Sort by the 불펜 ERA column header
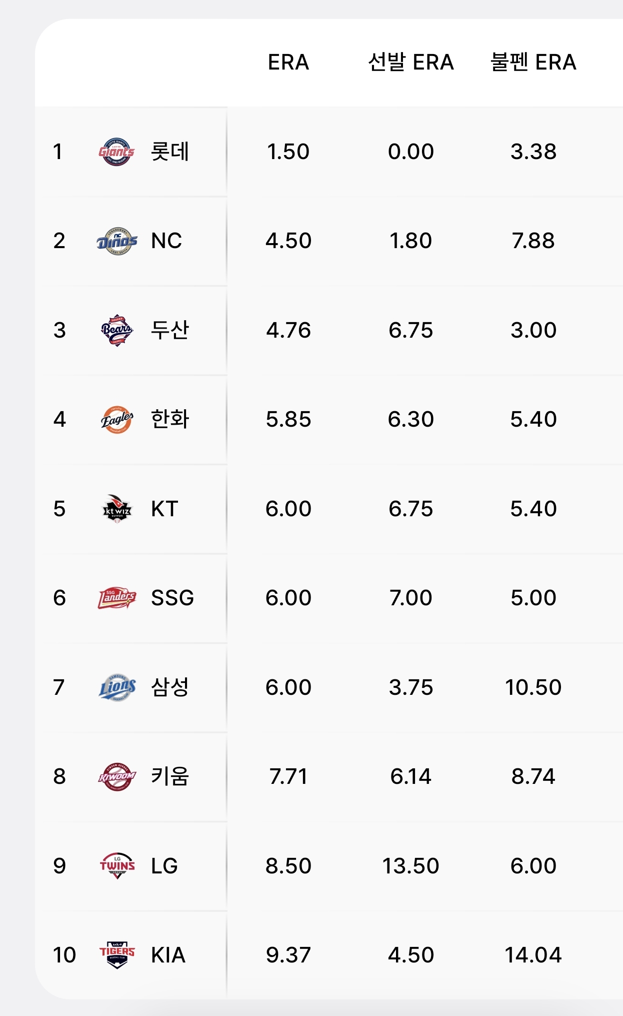623x1016 pixels. point(533,63)
